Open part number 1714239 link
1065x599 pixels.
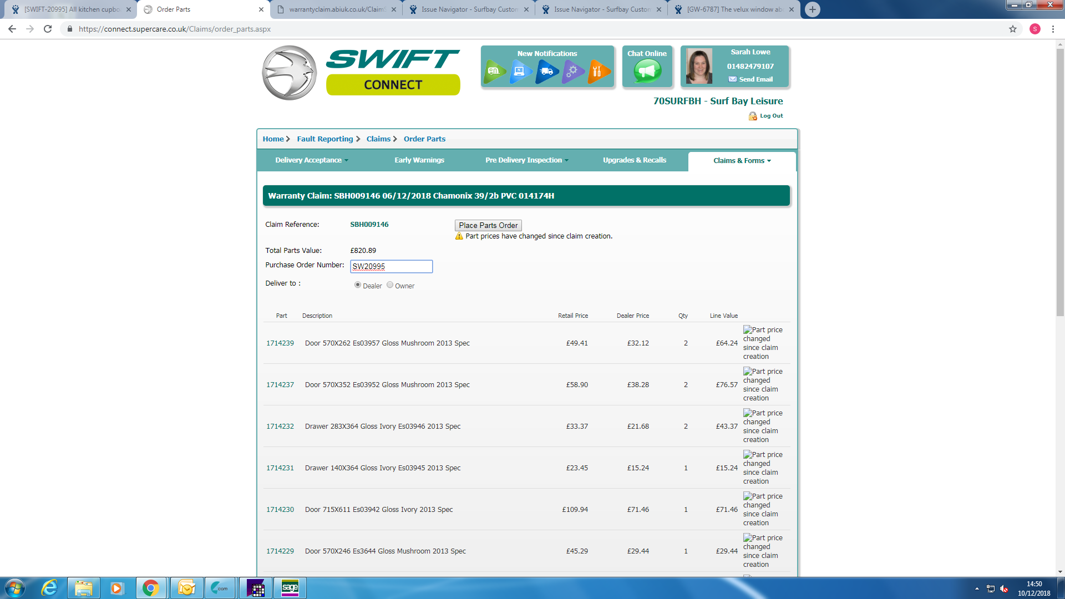click(280, 343)
